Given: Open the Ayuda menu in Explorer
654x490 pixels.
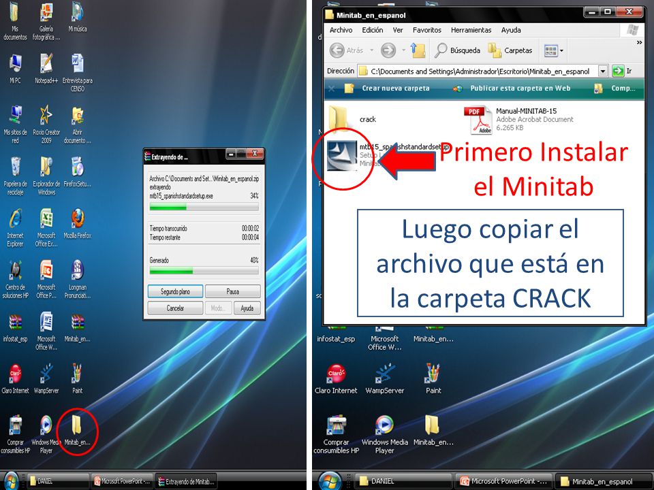Looking at the screenshot, I should tap(511, 30).
